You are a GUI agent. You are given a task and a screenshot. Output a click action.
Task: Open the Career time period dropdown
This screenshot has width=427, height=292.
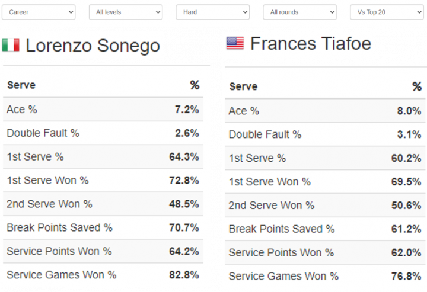click(x=39, y=12)
